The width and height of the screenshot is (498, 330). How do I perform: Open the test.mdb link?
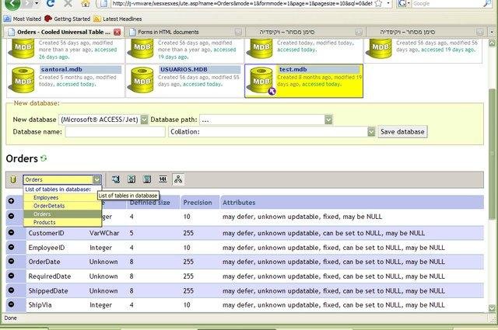[293, 69]
